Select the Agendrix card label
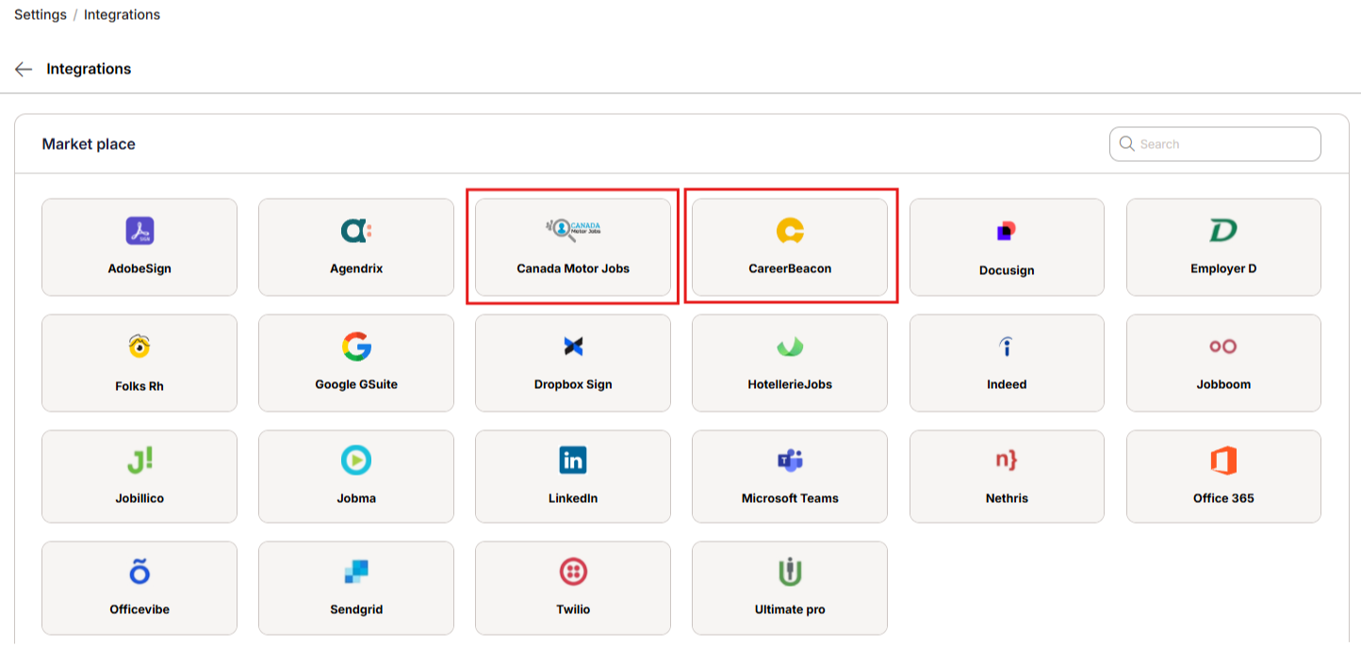 pos(356,268)
